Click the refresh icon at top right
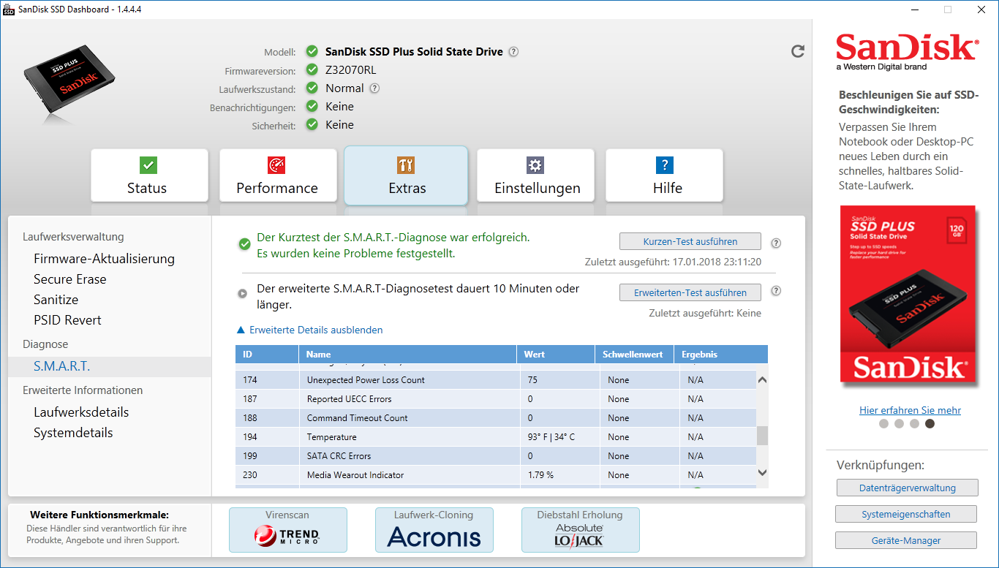 click(798, 51)
